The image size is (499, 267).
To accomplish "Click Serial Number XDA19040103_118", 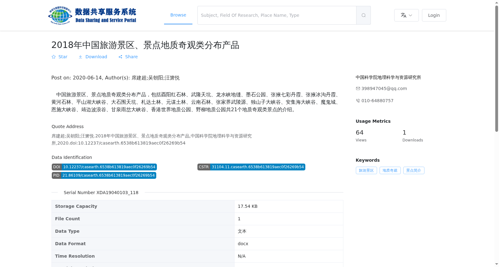I will click(x=101, y=193).
